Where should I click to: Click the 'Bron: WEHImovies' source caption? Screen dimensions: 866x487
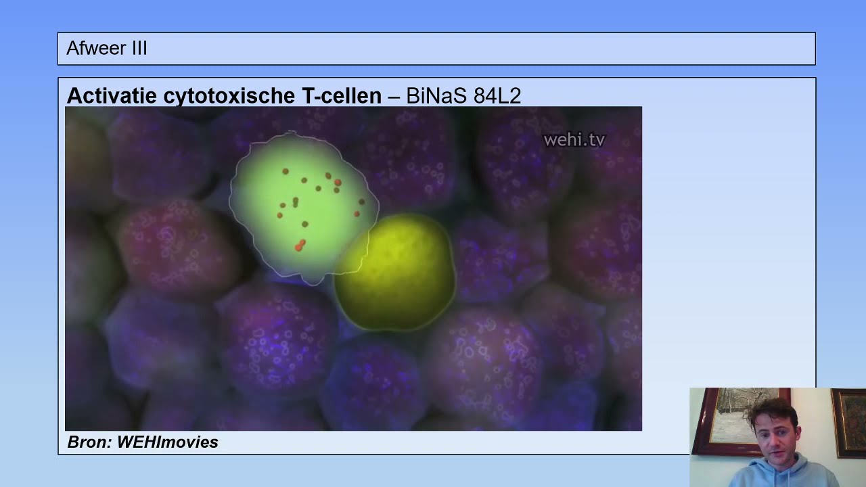[143, 442]
